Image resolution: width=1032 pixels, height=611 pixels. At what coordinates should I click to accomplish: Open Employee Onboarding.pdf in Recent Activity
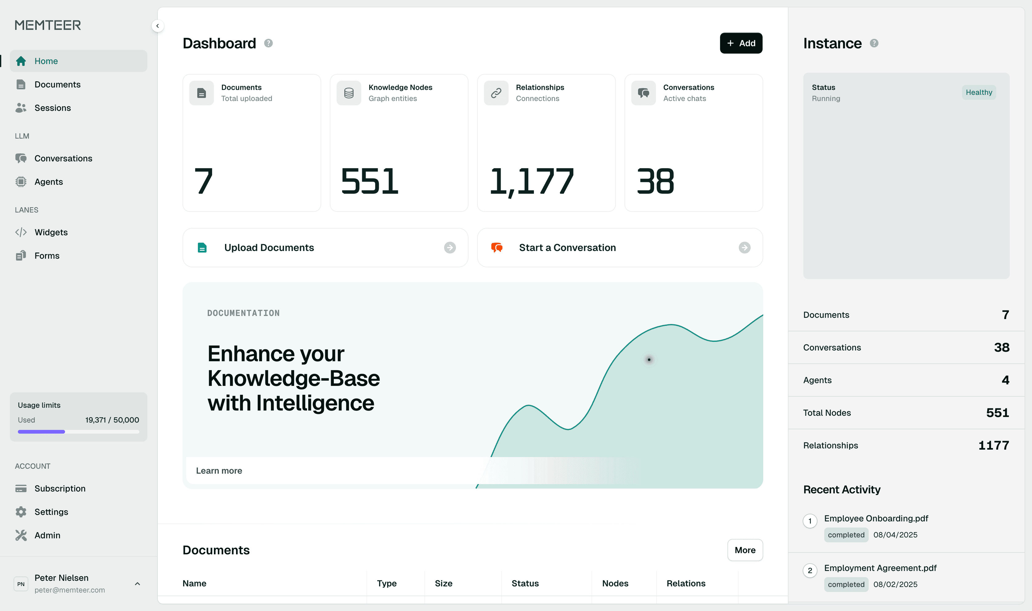click(x=876, y=518)
